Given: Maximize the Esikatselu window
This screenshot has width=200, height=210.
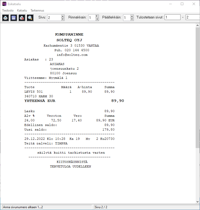Looking at the screenshot, I should click(182, 4).
